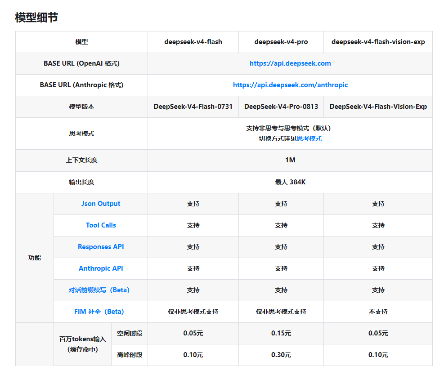This screenshot has width=444, height=366.
Task: Click the 思考模式 row label
Action: 81,134
